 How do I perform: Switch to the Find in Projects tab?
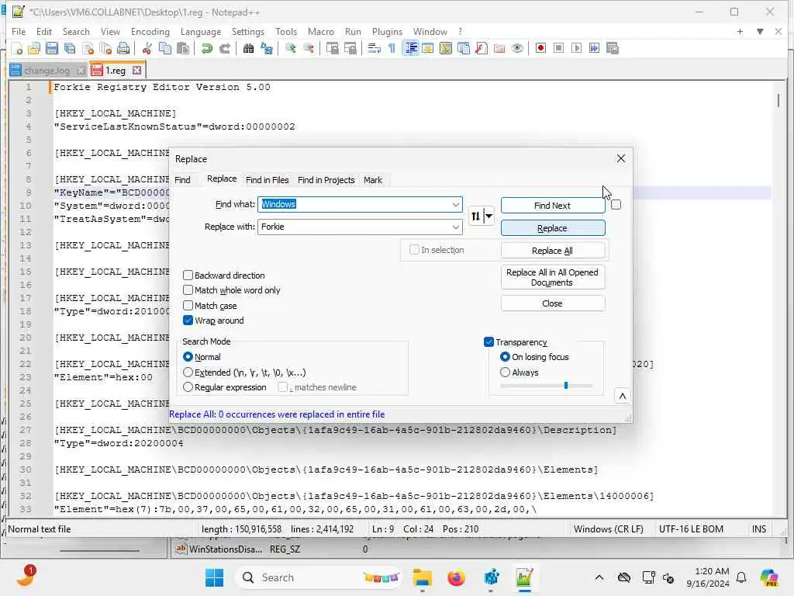(326, 180)
